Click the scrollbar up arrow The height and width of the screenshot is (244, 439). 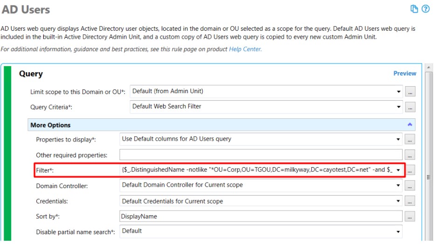click(x=429, y=68)
